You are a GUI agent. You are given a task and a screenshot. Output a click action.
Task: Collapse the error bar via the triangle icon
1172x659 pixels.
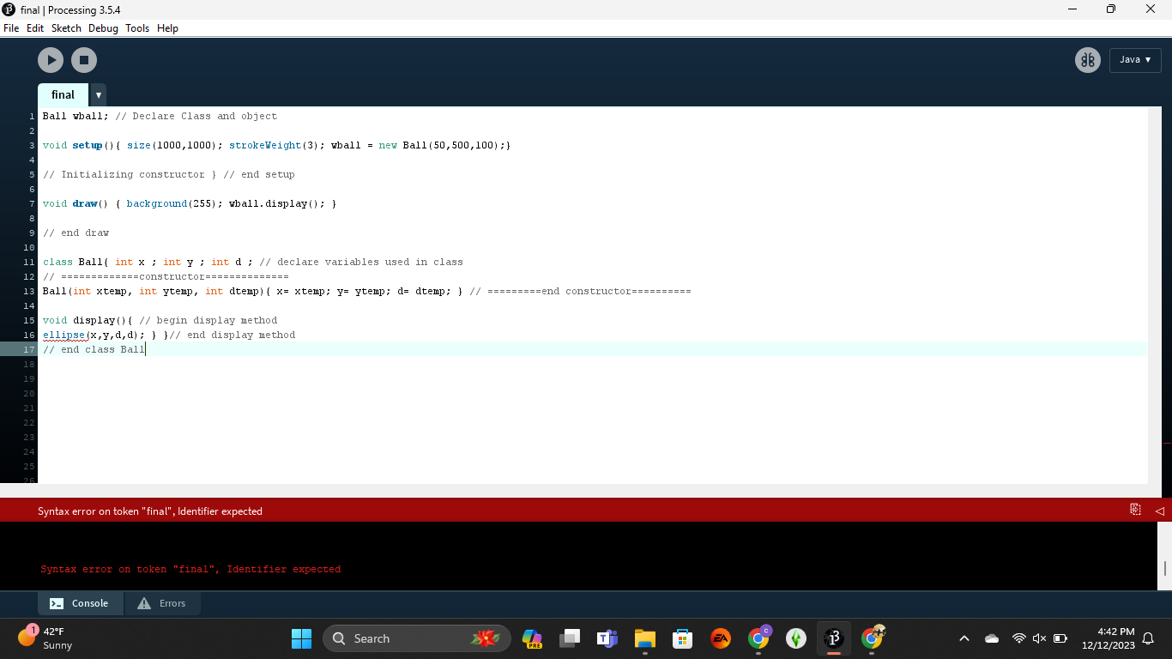(1158, 510)
